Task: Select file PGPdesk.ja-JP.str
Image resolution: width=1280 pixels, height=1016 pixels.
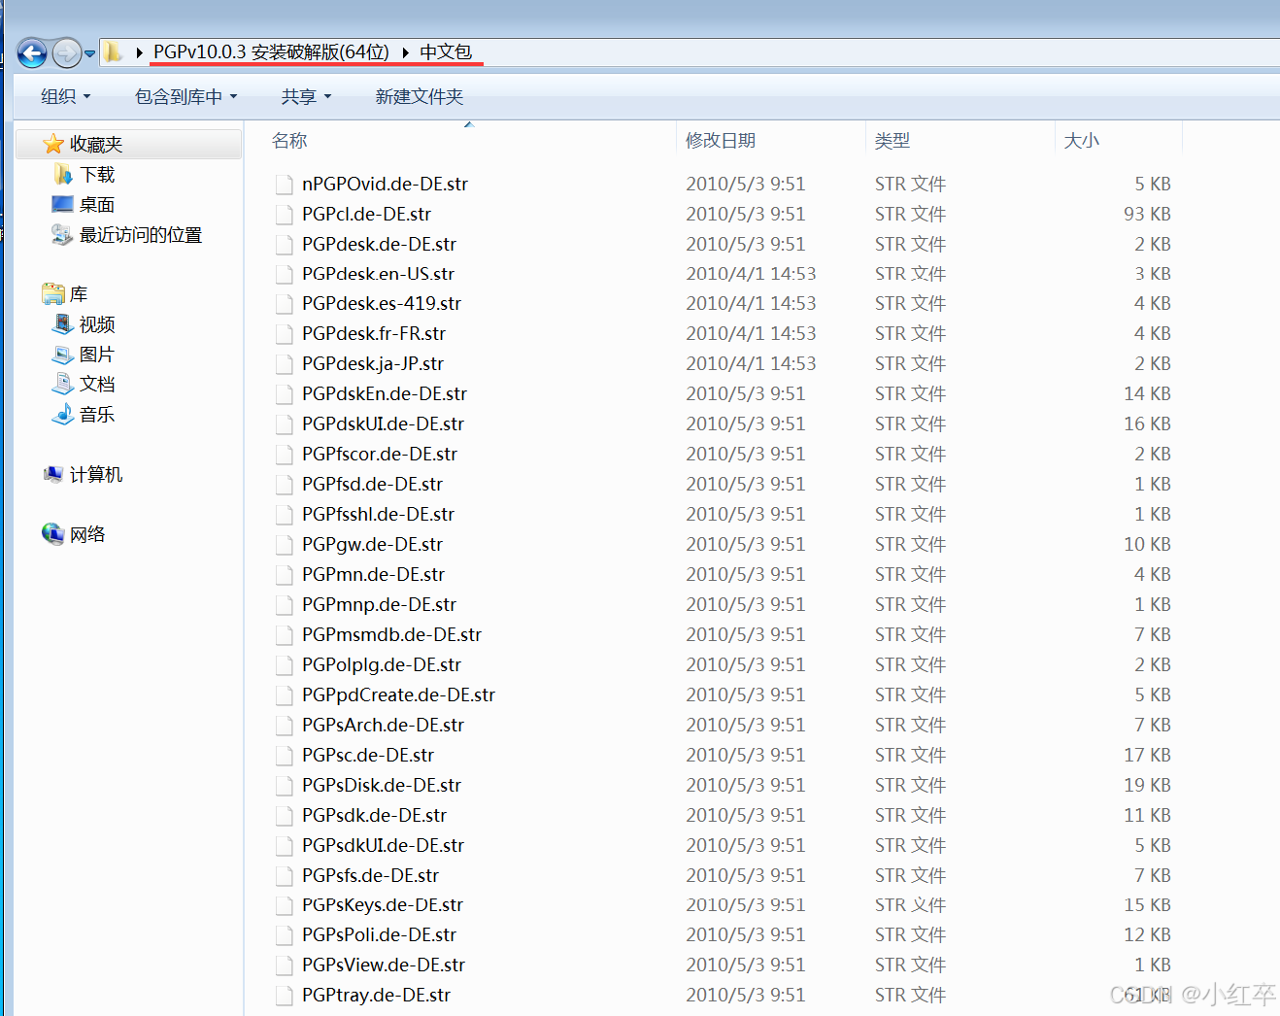Action: click(x=373, y=364)
